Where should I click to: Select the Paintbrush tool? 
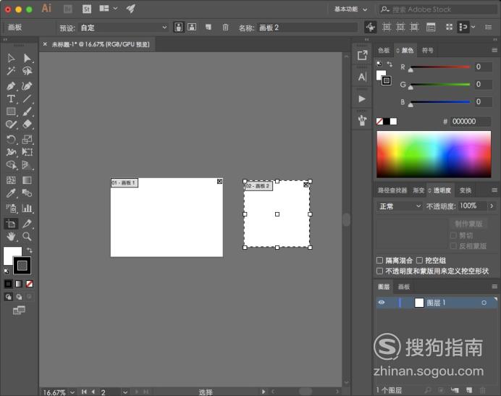coord(28,111)
